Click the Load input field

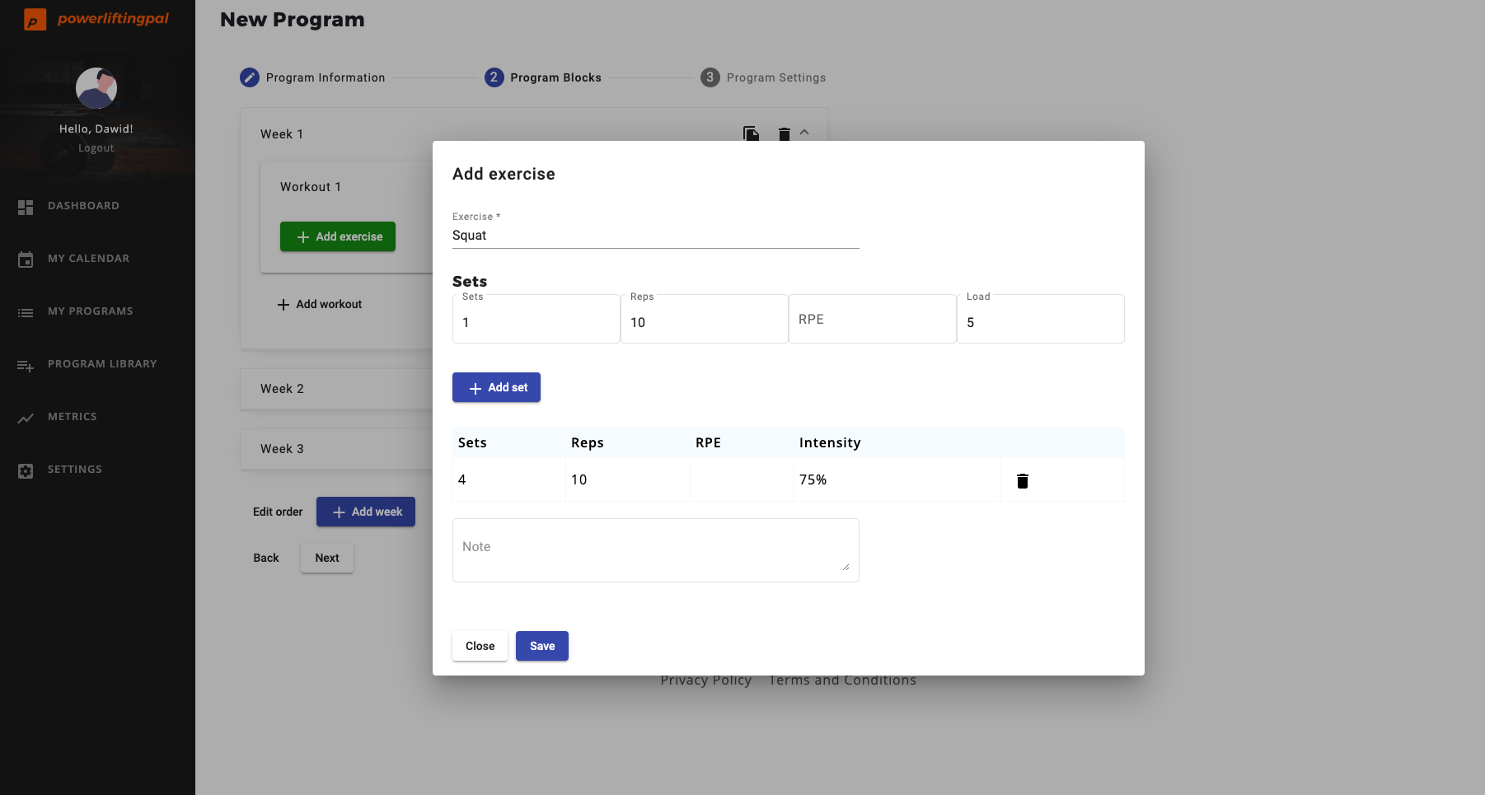click(1041, 320)
